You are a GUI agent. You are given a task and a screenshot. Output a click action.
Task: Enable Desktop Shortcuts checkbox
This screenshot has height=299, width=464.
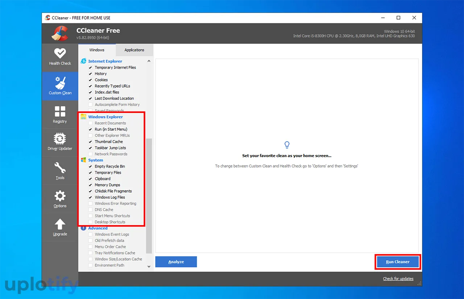click(x=91, y=222)
